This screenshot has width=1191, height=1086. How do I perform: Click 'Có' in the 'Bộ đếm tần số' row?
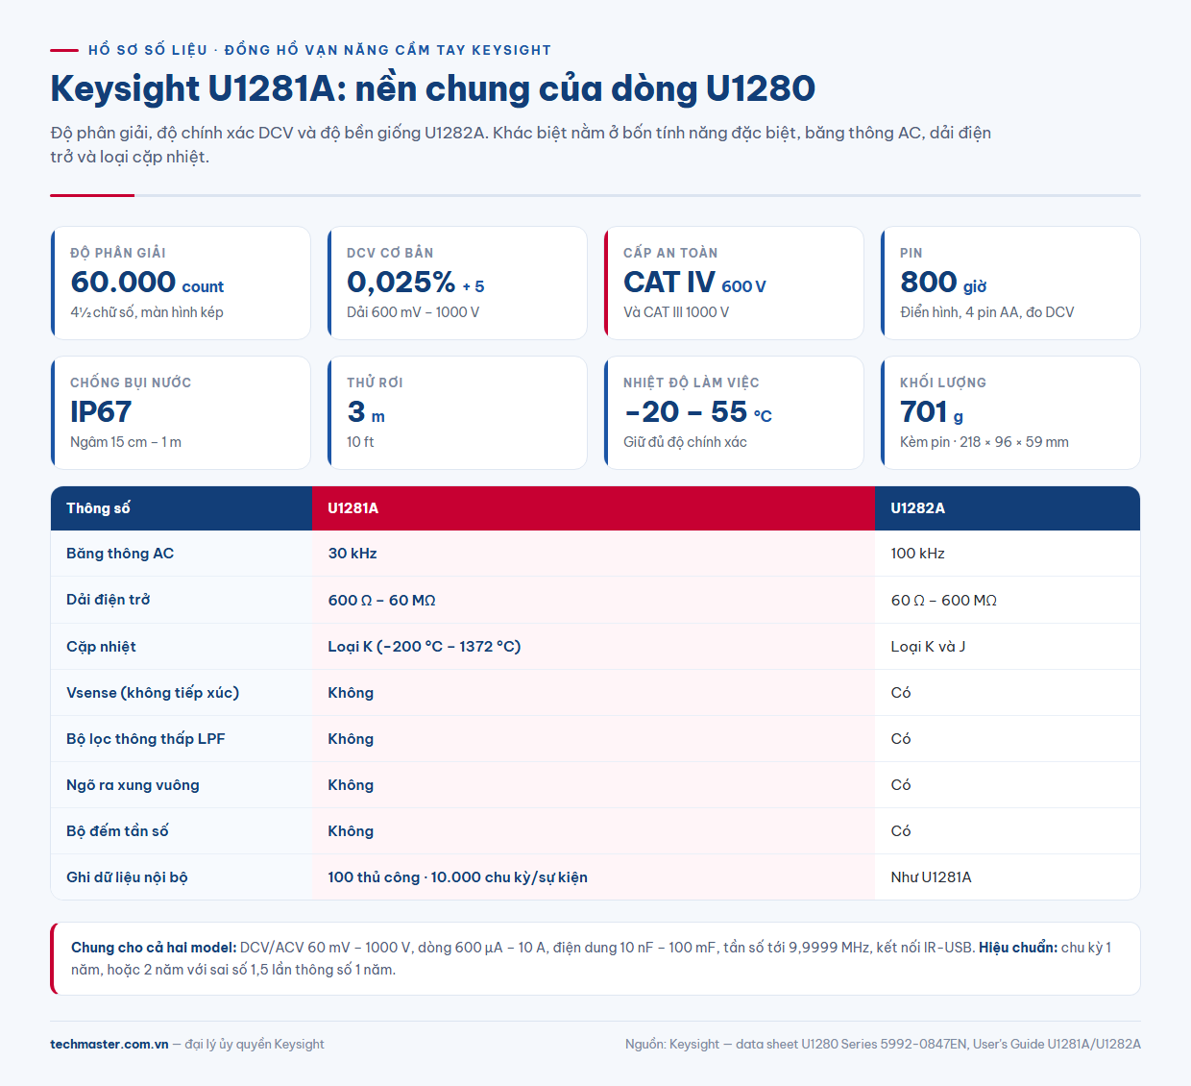(900, 830)
